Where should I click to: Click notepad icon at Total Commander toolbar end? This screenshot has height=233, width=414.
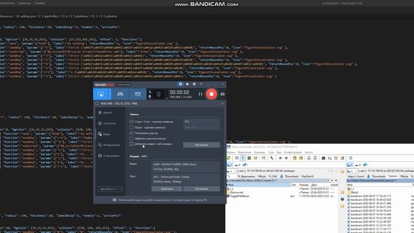point(351,158)
